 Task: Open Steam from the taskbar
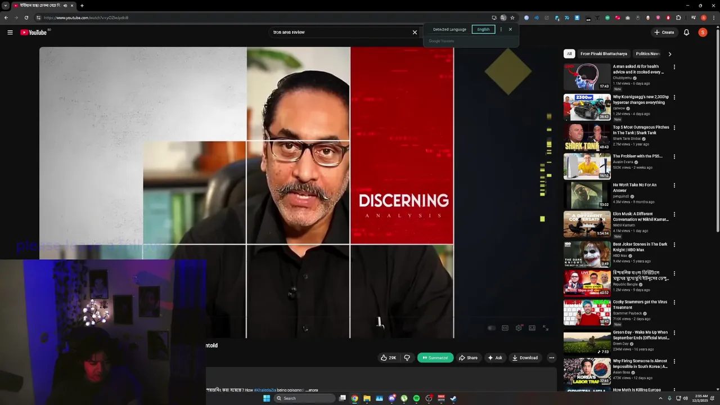click(453, 398)
